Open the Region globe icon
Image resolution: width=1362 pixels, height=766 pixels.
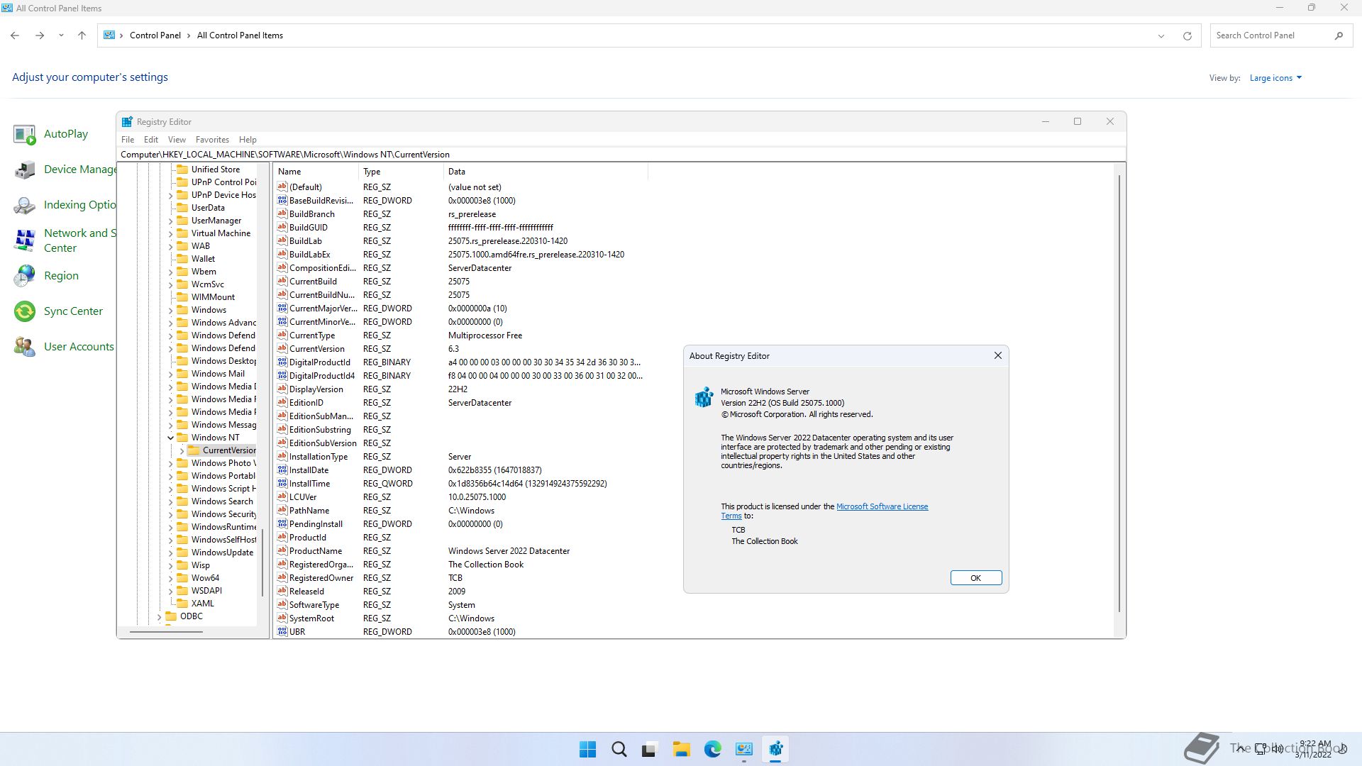click(24, 276)
